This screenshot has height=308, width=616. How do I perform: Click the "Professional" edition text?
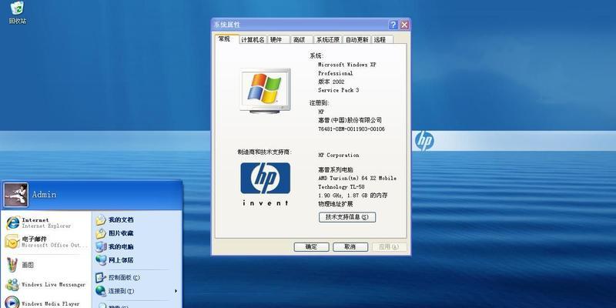click(x=336, y=73)
